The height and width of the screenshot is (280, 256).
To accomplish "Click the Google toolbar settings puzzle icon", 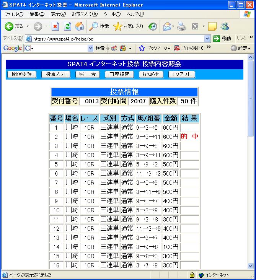I will [x=123, y=48].
